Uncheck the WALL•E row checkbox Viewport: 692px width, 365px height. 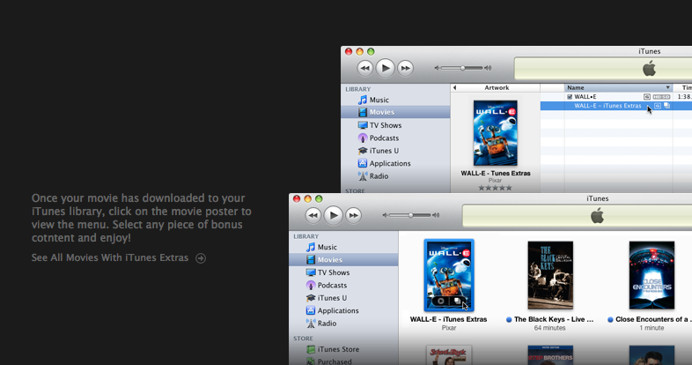pyautogui.click(x=570, y=97)
